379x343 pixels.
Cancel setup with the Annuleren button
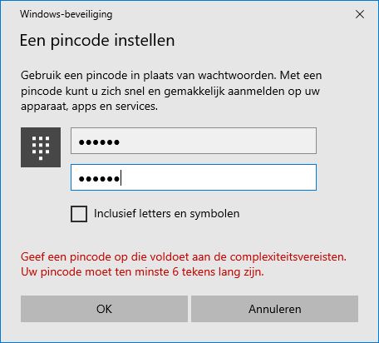click(274, 309)
